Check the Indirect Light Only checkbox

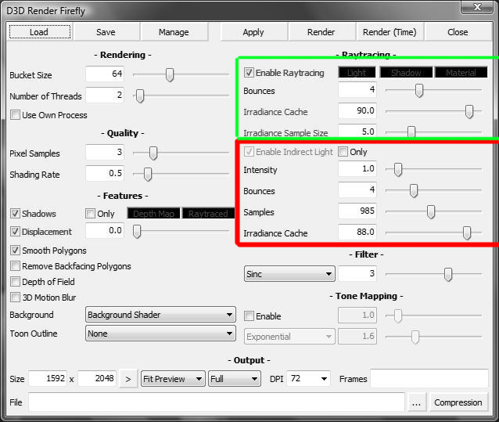coord(343,152)
